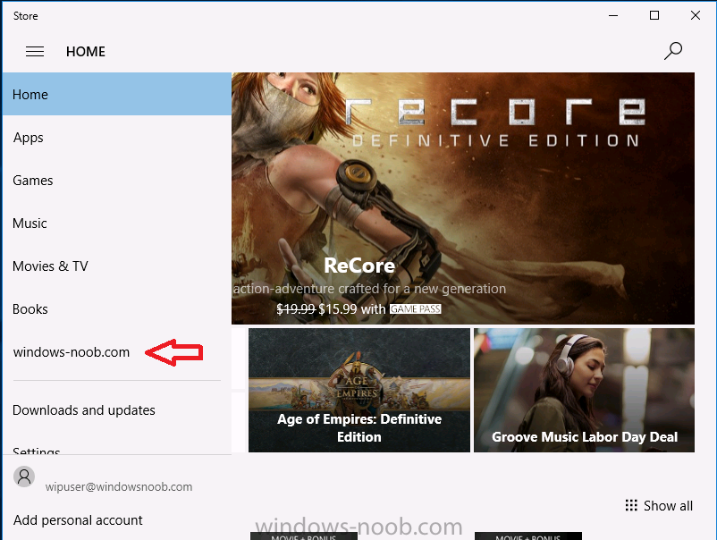The width and height of the screenshot is (717, 540).
Task: Navigate to Movies & TV
Action: pos(116,266)
